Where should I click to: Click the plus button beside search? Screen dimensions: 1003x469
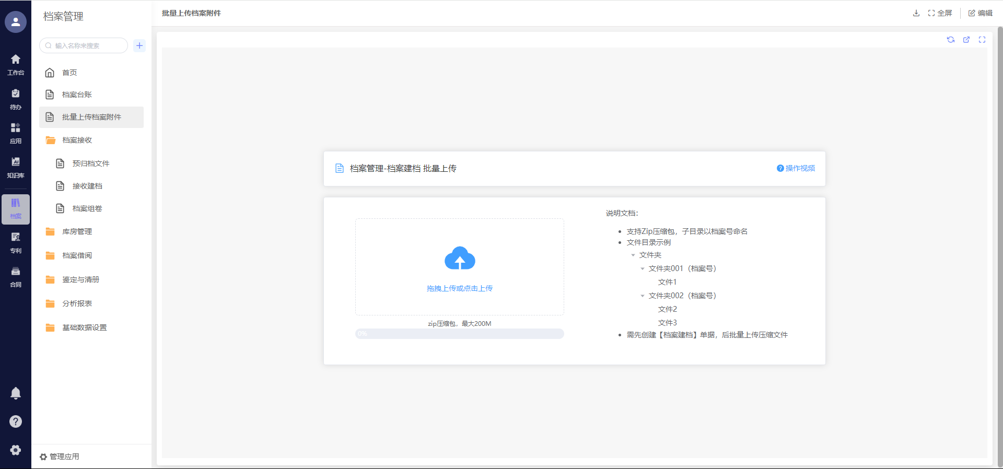(x=139, y=45)
